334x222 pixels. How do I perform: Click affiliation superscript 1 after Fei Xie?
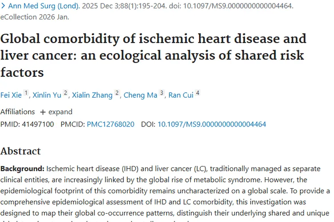[26, 93]
